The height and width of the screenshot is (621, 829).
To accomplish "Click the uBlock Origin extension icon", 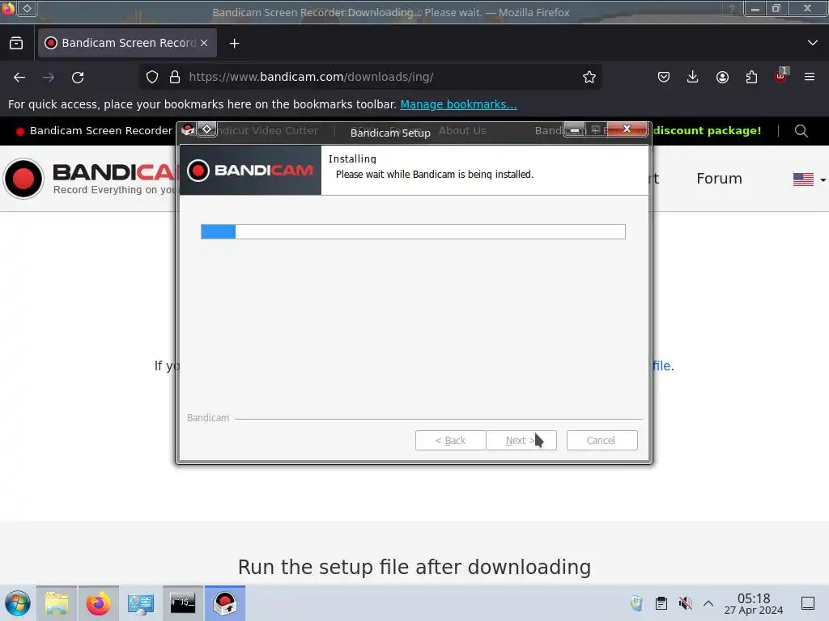I will (781, 77).
